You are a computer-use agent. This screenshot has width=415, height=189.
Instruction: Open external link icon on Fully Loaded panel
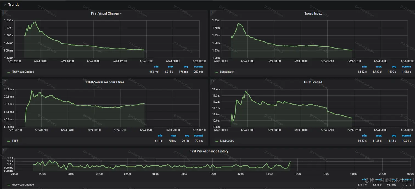coord(212,81)
